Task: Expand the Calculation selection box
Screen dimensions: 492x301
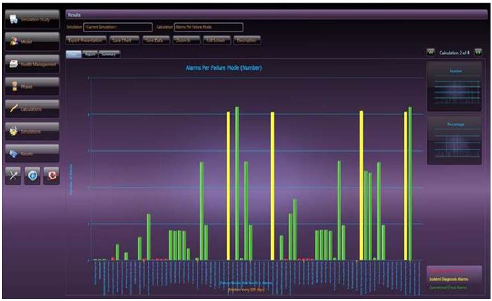Action: 208,27
